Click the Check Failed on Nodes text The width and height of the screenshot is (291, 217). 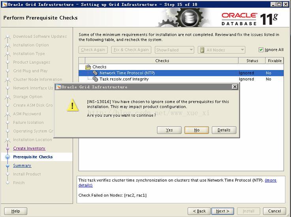click(x=113, y=195)
